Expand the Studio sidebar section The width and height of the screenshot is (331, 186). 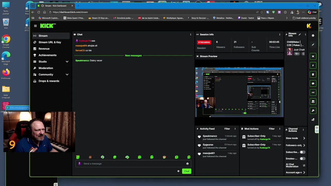[x=67, y=62]
